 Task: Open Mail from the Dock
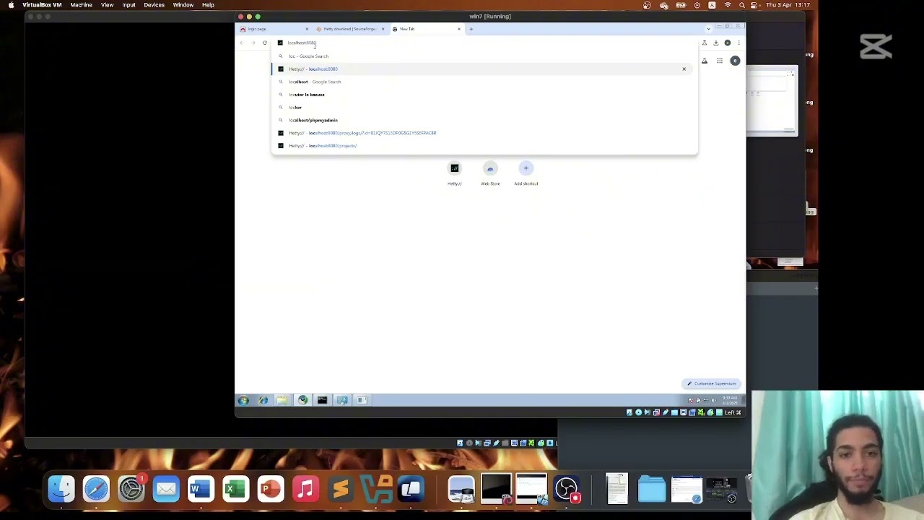tap(166, 489)
